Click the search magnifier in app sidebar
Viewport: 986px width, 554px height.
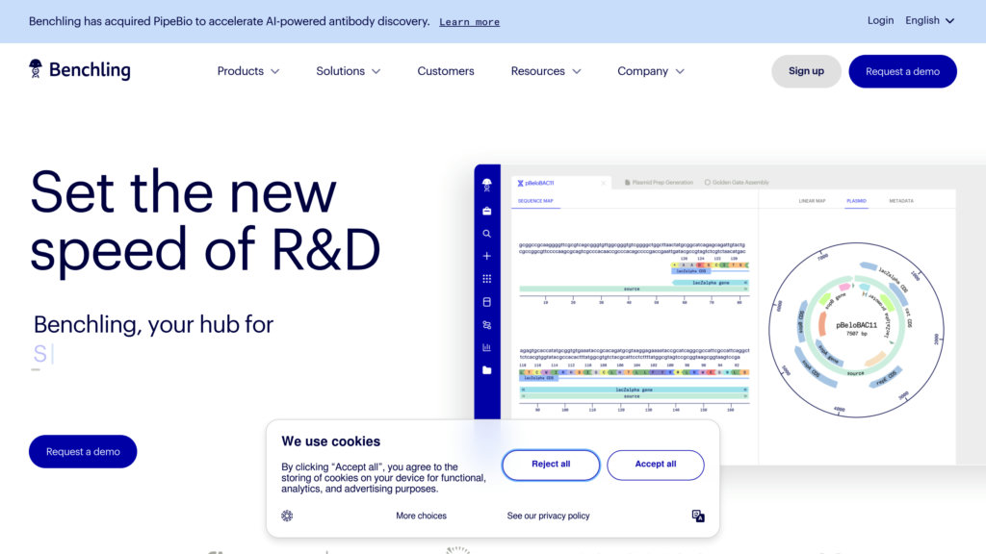(487, 234)
